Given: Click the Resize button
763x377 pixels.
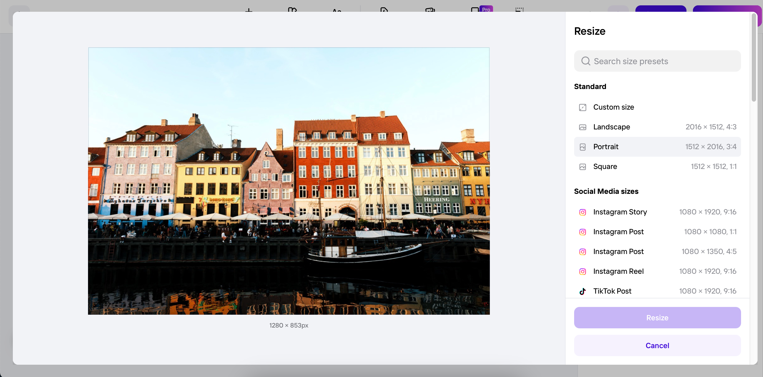Looking at the screenshot, I should (657, 318).
